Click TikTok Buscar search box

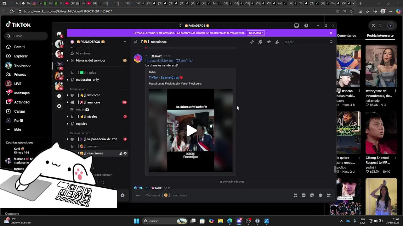[x=26, y=36]
